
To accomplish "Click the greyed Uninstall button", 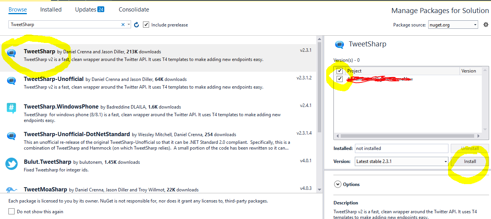I will click(x=470, y=148).
